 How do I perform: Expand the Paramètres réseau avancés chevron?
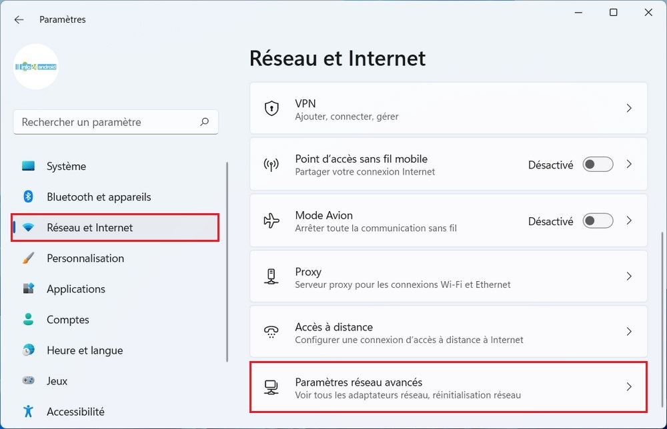(629, 387)
